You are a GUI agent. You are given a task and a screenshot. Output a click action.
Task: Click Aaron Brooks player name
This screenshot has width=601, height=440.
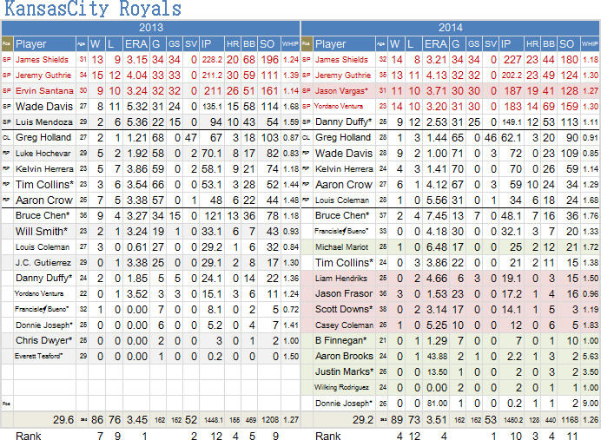click(344, 356)
